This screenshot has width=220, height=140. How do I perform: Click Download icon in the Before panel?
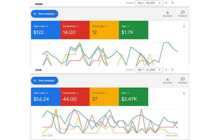[167, 12]
